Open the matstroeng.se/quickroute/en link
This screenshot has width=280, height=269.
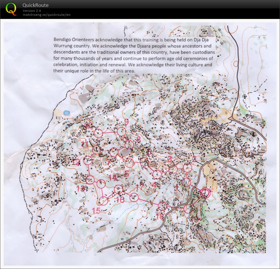tap(46, 14)
